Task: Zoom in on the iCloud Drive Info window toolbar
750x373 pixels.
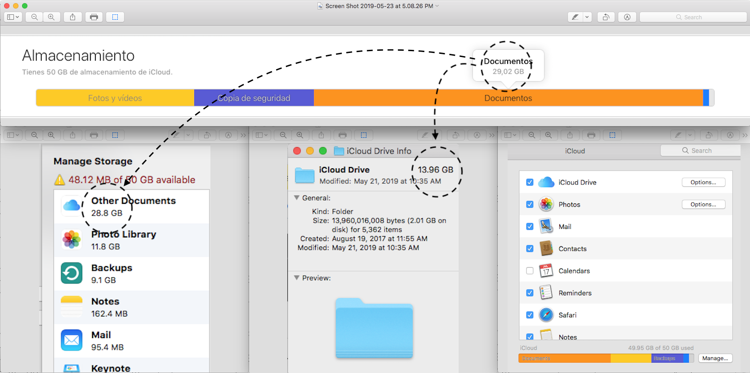Action: click(300, 135)
